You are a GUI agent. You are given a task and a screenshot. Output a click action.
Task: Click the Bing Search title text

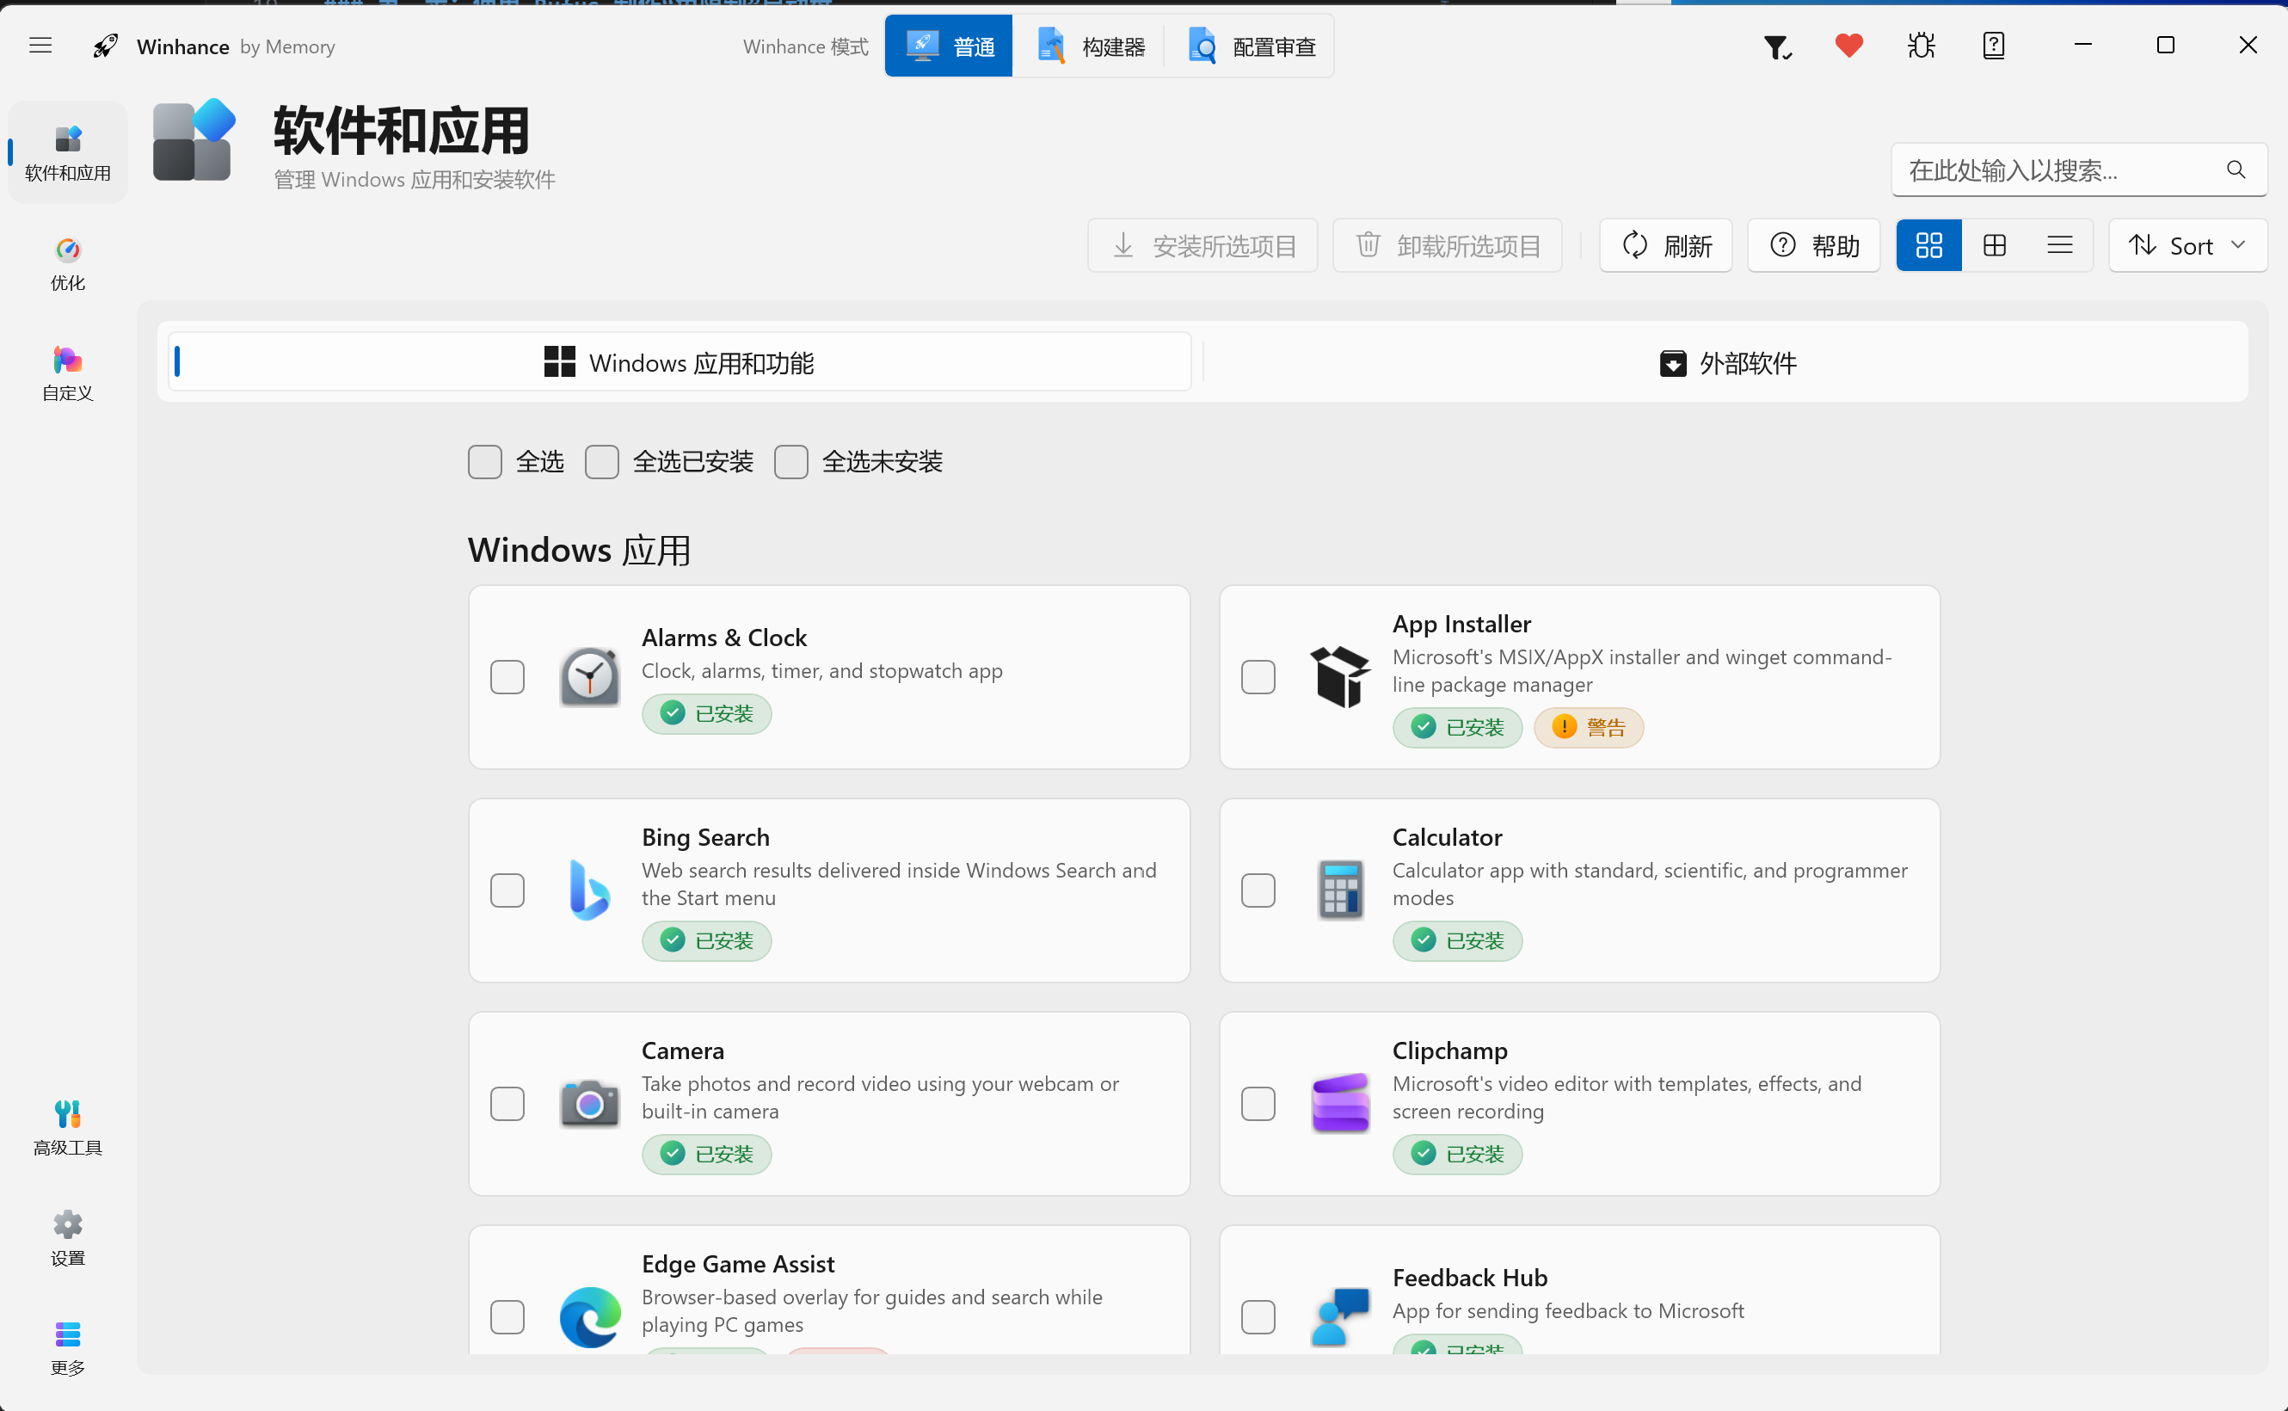705,837
